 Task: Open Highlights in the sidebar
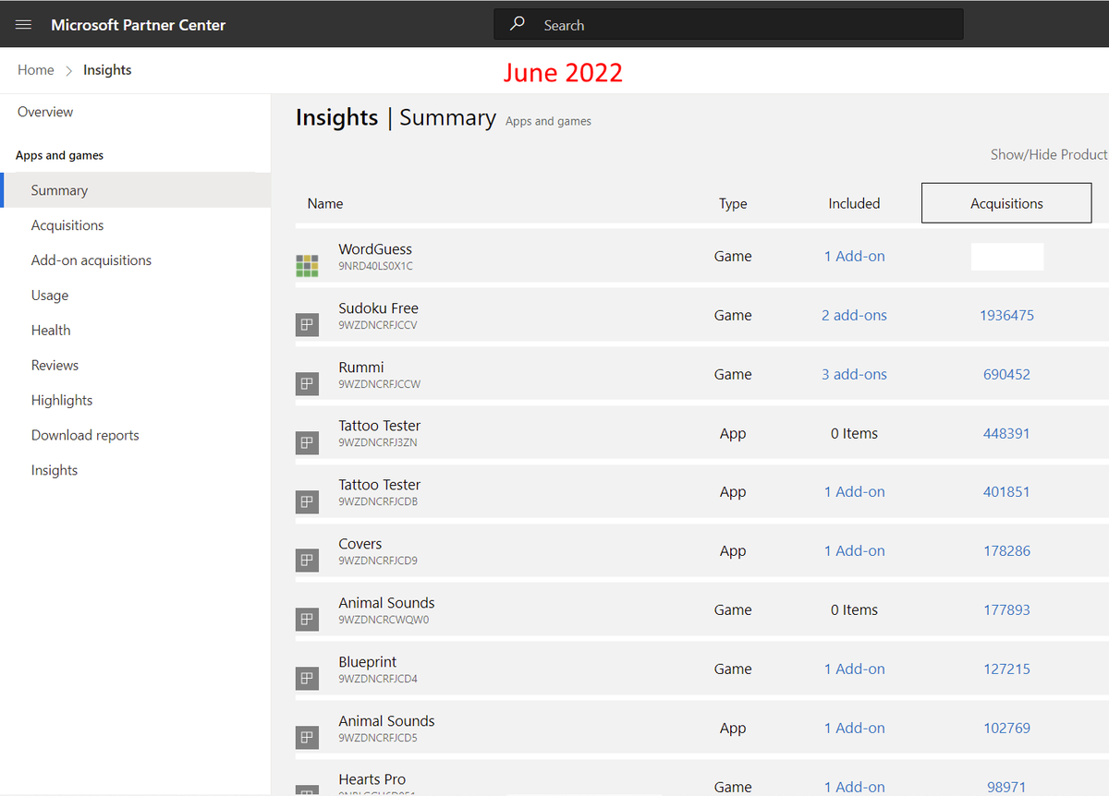click(x=62, y=401)
